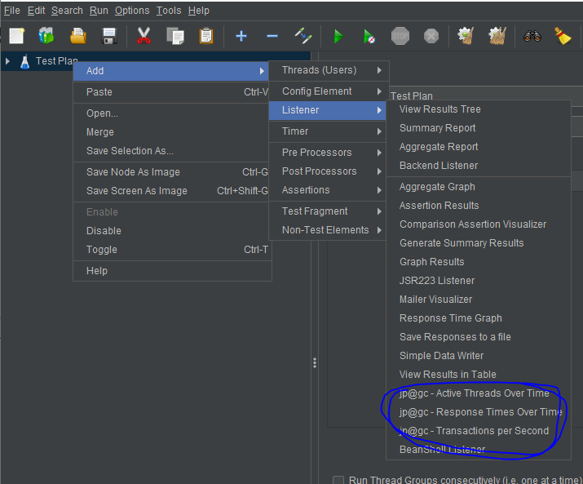Click Start no pauses icon
Viewport: 583px width, 484px height.
point(369,36)
